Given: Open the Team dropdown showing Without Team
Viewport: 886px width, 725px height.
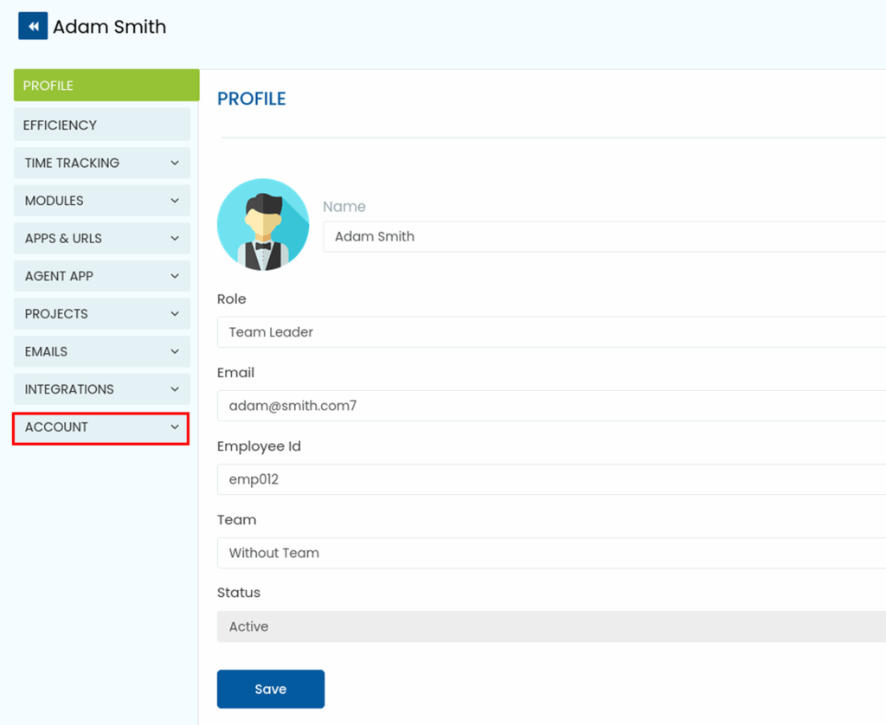Looking at the screenshot, I should (550, 553).
